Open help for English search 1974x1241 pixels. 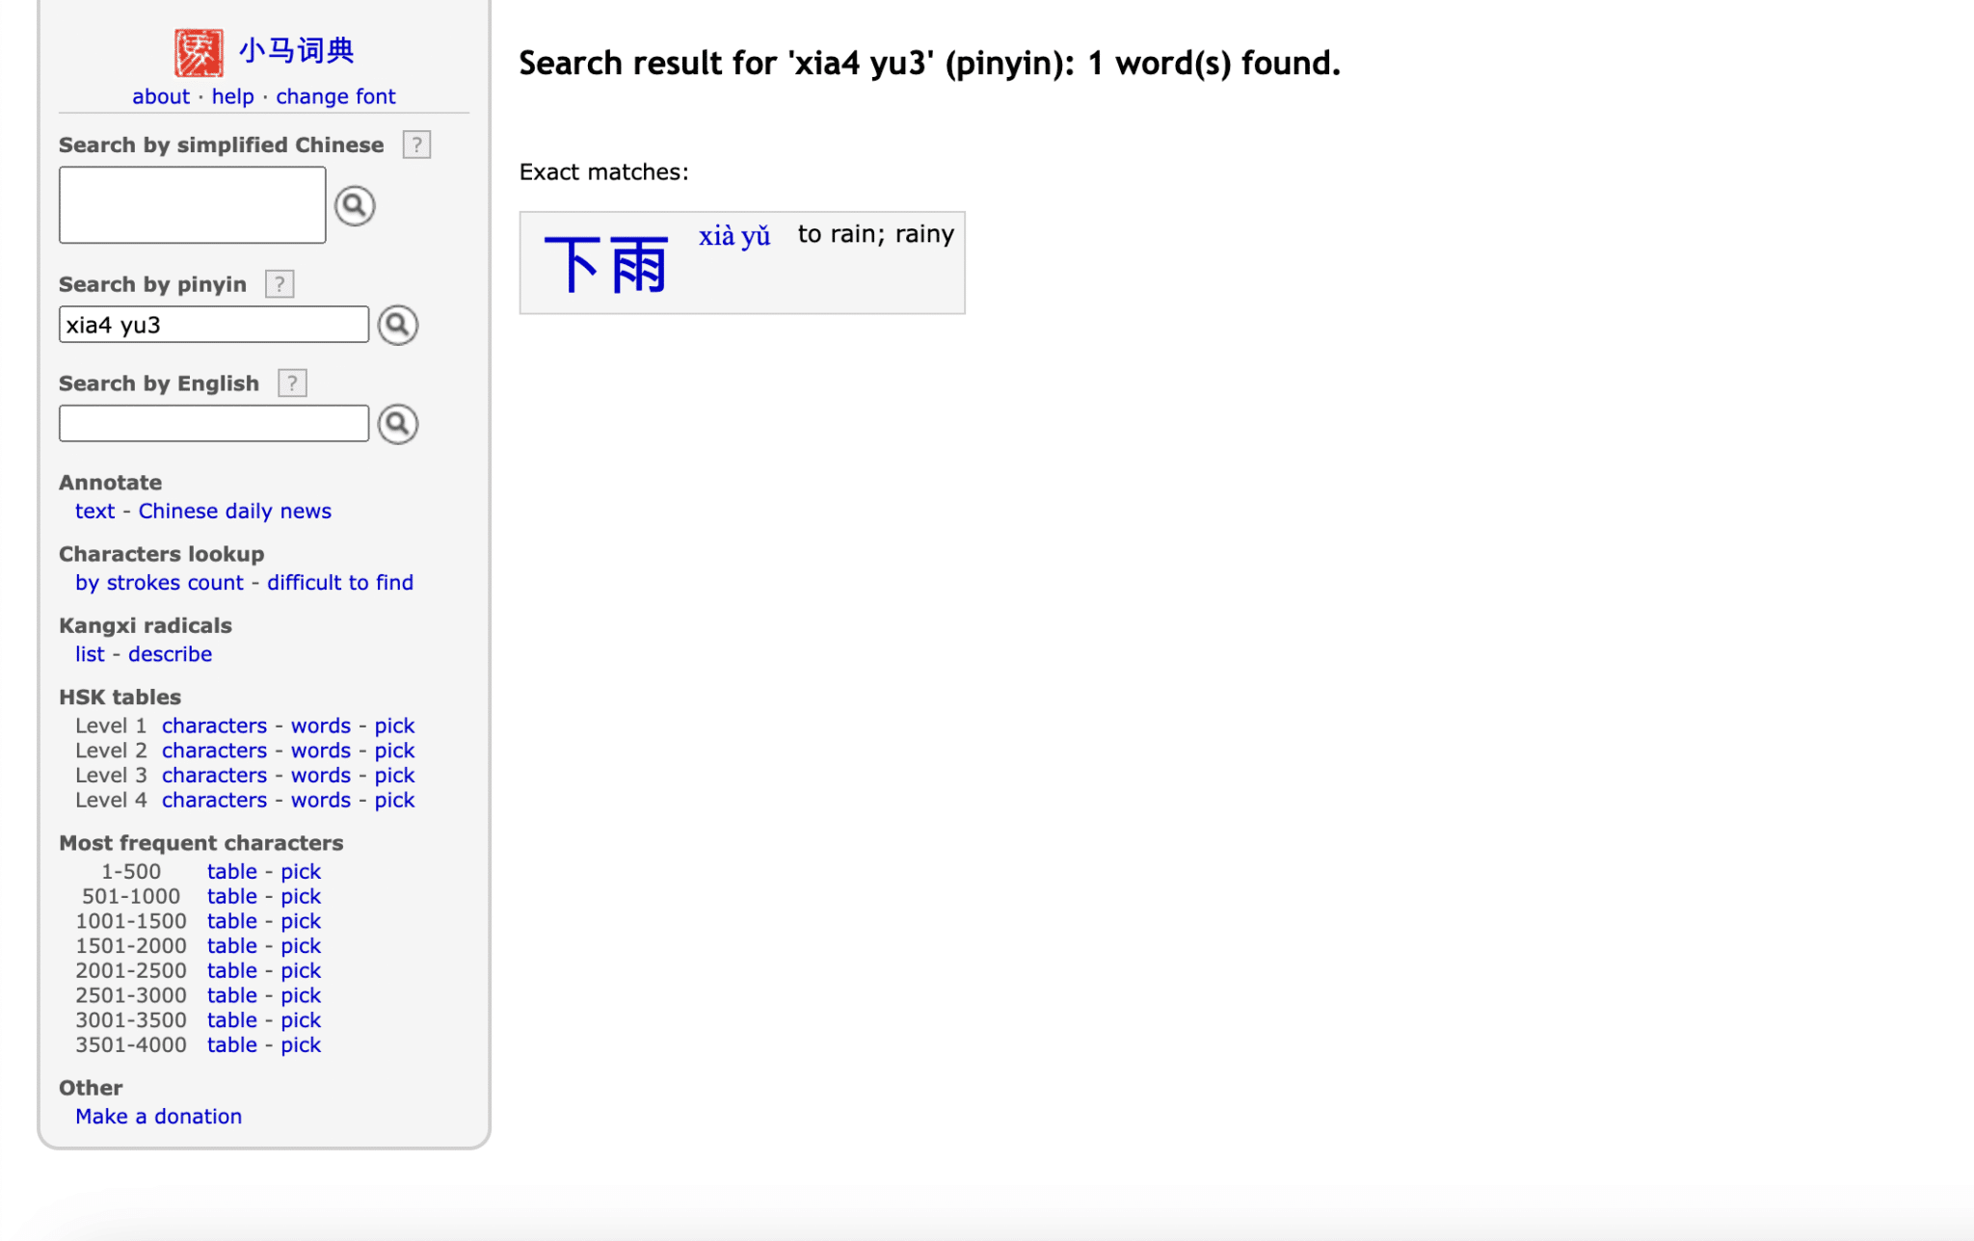coord(292,383)
